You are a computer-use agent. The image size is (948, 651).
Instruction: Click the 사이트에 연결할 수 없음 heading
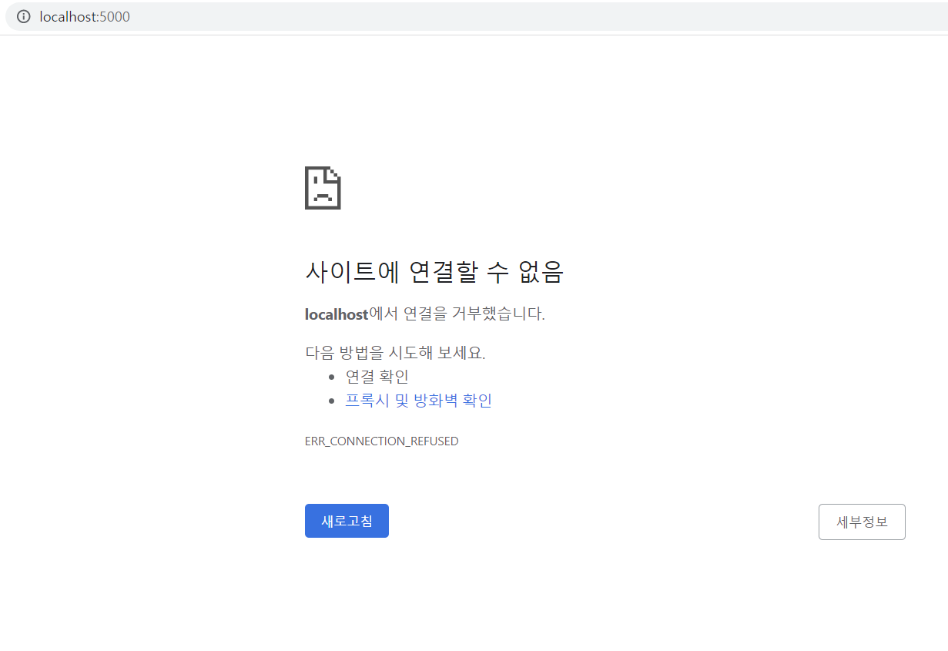point(434,271)
